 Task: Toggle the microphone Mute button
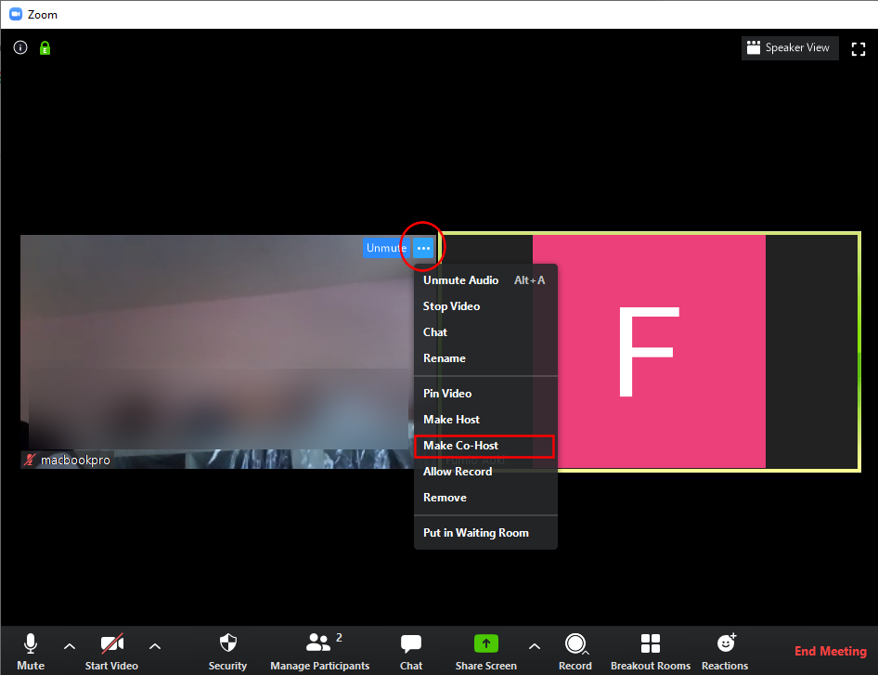(31, 651)
